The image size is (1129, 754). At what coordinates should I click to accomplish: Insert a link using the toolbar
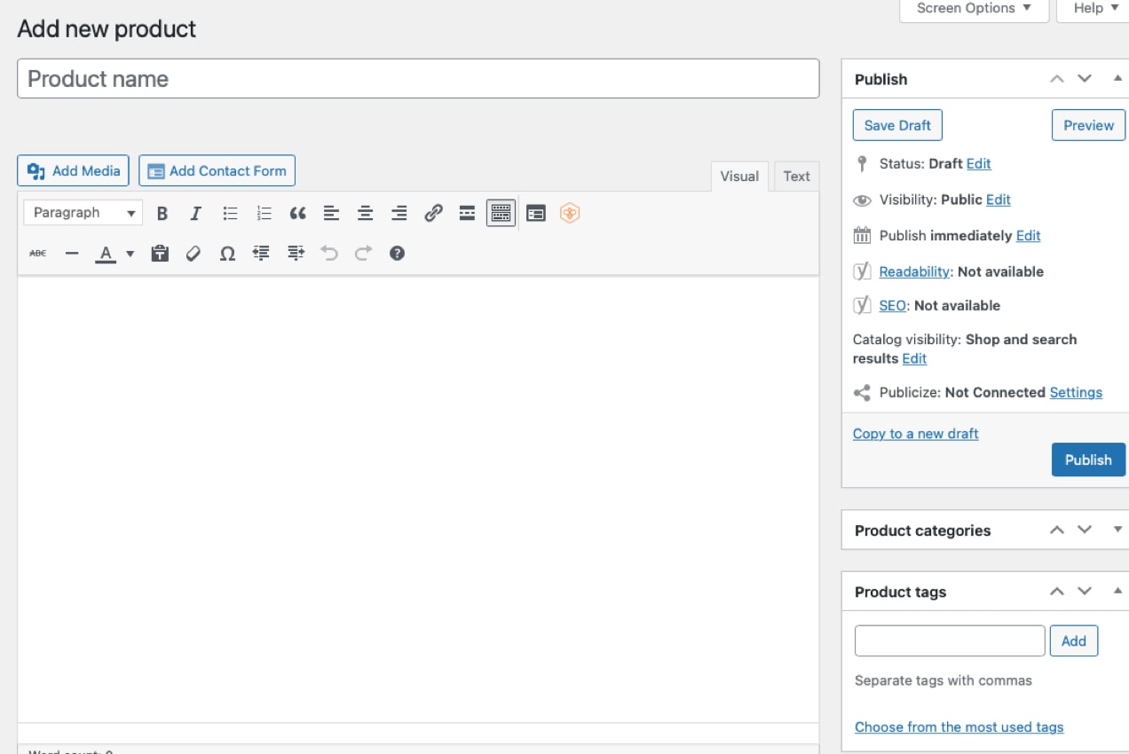pyautogui.click(x=433, y=213)
